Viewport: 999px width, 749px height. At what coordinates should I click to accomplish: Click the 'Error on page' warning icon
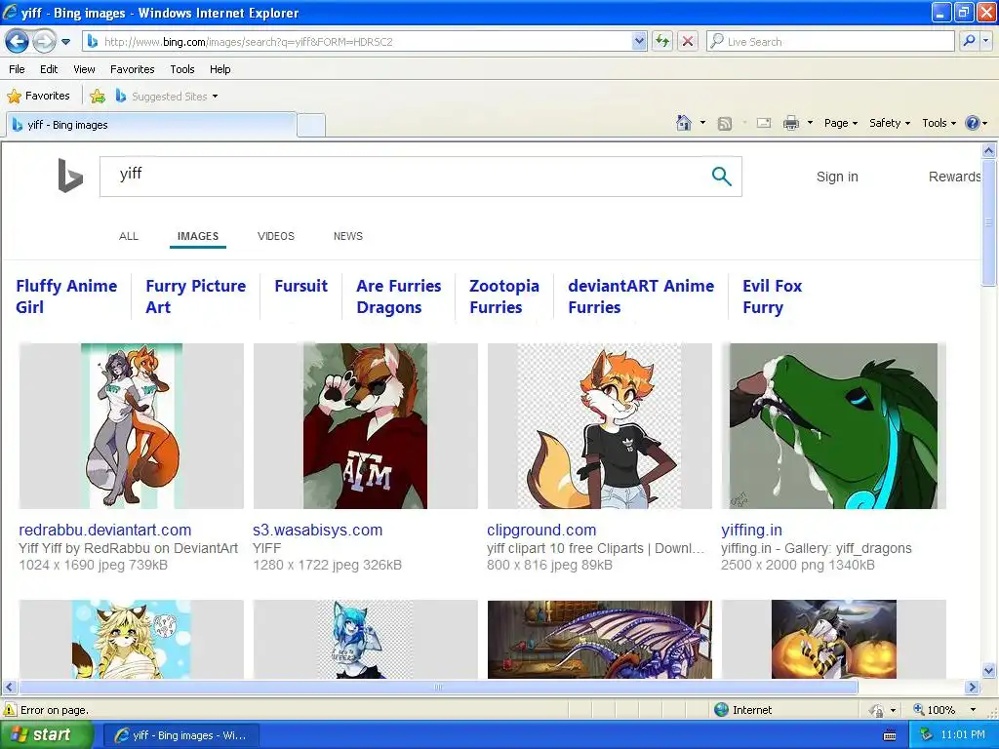10,710
